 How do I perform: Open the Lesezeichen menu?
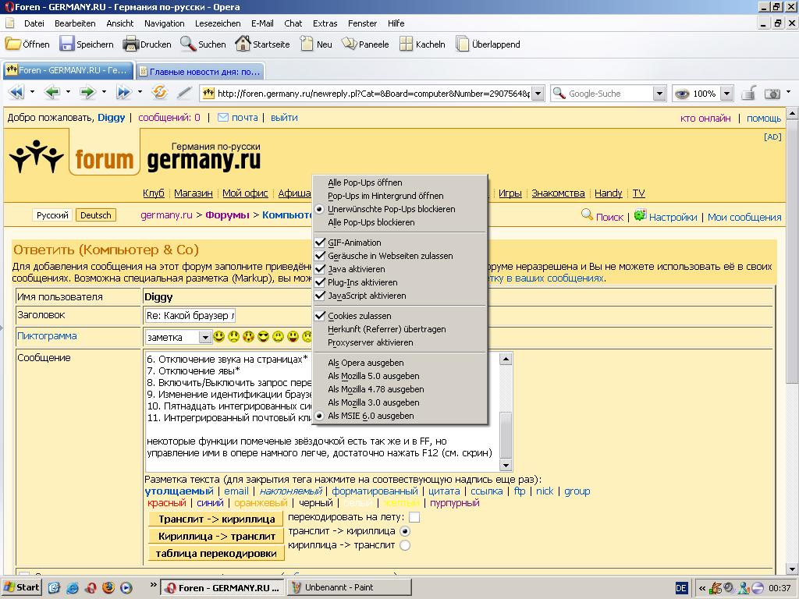pyautogui.click(x=218, y=23)
